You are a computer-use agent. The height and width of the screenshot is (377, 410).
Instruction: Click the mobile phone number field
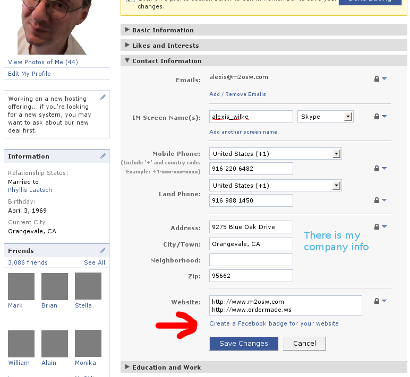pos(251,169)
